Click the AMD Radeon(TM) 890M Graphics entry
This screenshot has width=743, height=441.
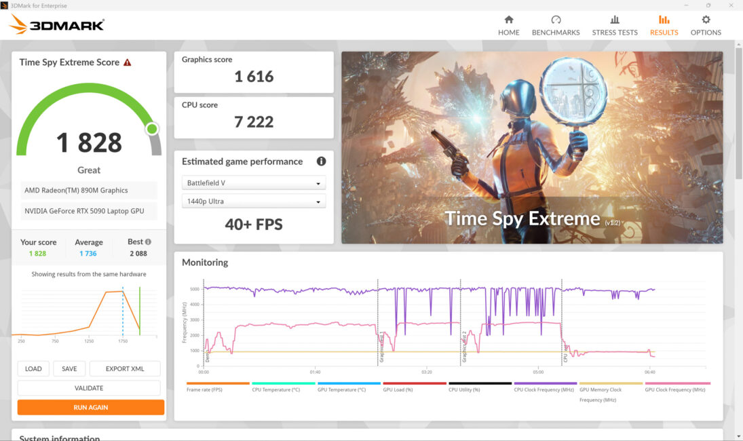[x=89, y=191]
